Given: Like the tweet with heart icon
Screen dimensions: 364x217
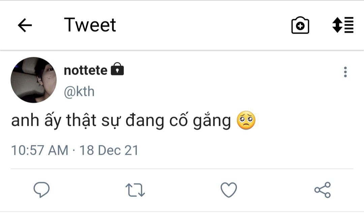Looking at the screenshot, I should pos(229,190).
